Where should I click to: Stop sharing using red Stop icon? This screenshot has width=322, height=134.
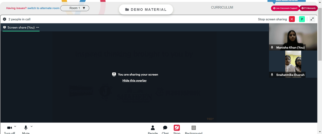tap(177, 128)
